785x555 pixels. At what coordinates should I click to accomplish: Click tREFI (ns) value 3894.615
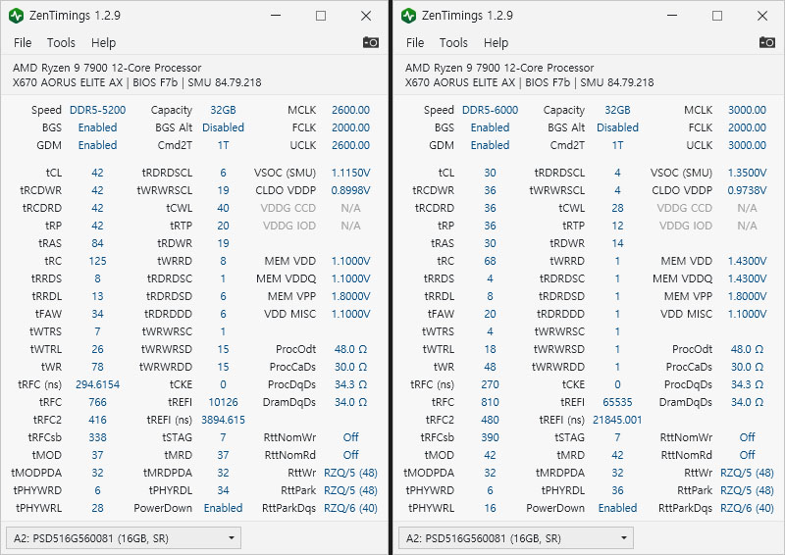[x=224, y=420]
